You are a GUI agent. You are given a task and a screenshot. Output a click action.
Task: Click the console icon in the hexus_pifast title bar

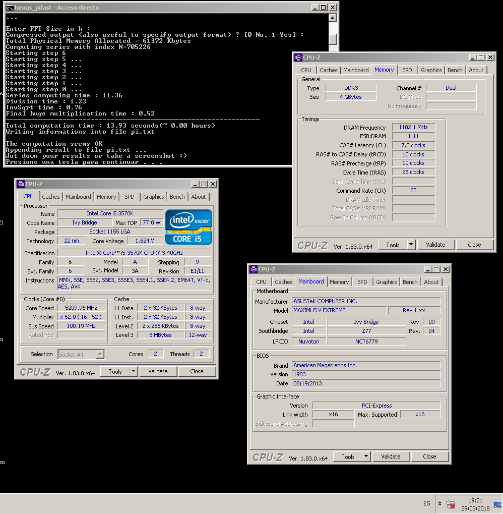point(10,8)
